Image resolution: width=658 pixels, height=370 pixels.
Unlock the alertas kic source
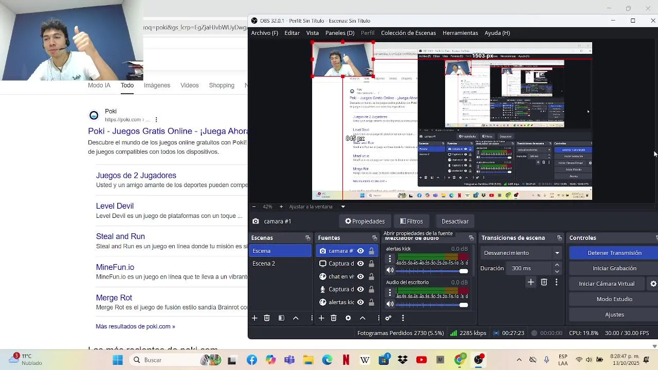click(x=371, y=302)
